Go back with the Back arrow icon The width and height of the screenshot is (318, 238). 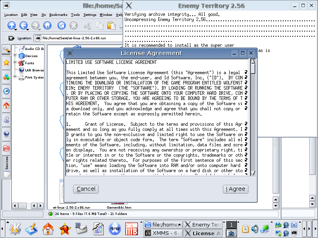pyautogui.click(x=23, y=25)
